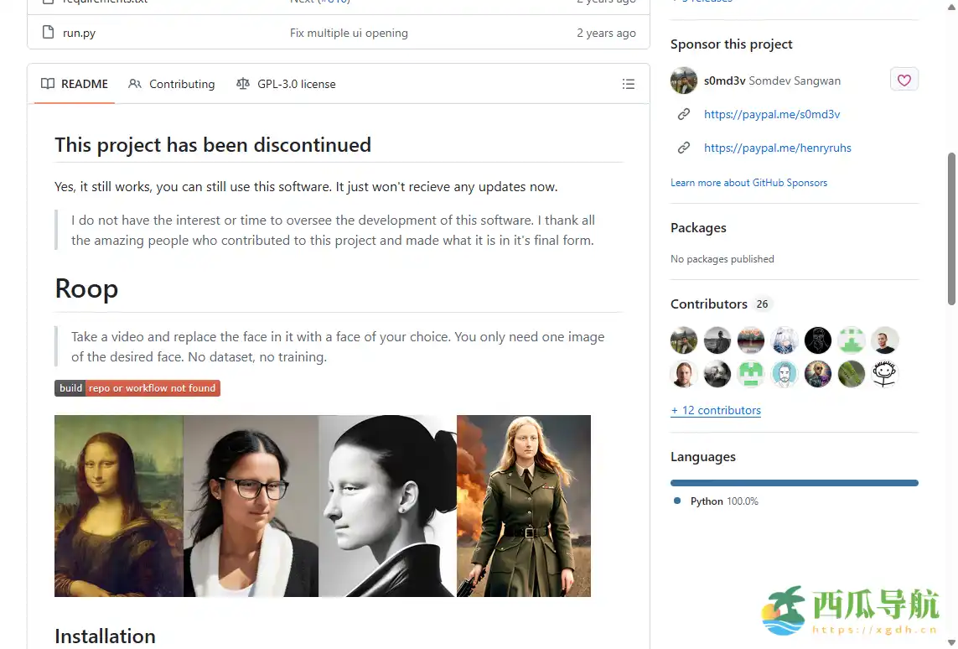Image resolution: width=958 pixels, height=649 pixels.
Task: Click the build status badge
Action: (x=137, y=388)
